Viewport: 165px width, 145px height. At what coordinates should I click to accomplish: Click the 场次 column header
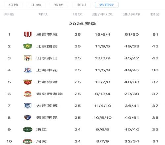tap(78, 14)
